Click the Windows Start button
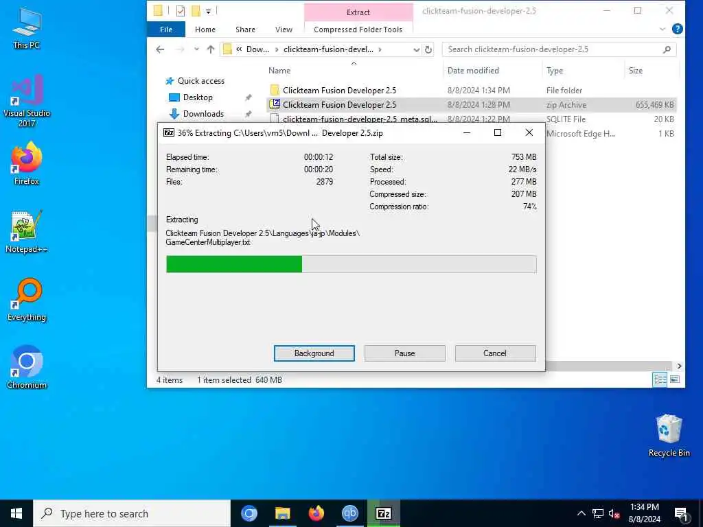This screenshot has width=703, height=527. coord(16,513)
